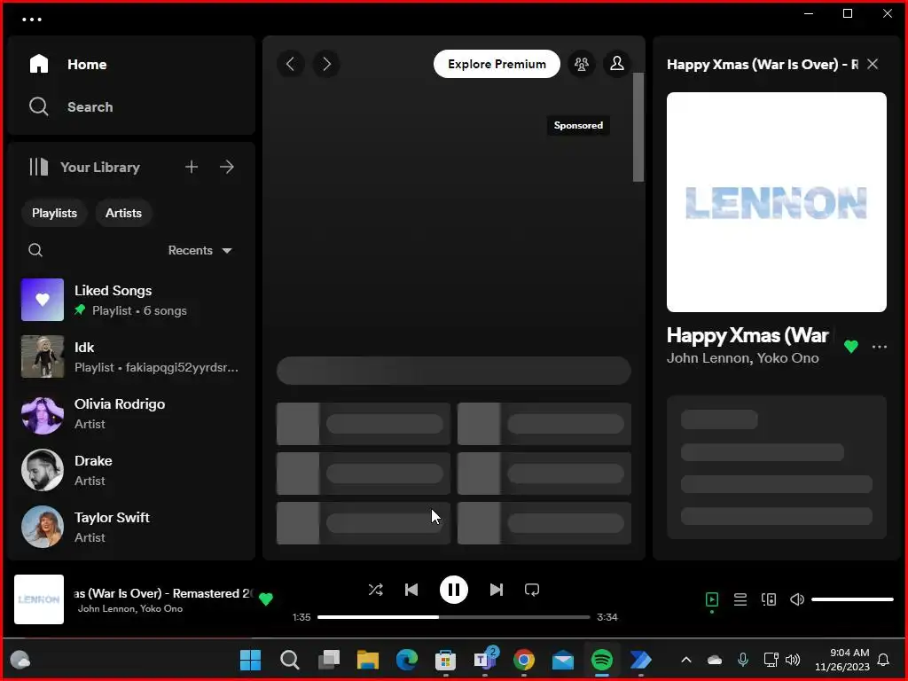Open John Lennon, Yoko Ono in player bar
Screen dimensions: 908x681
pos(130,608)
